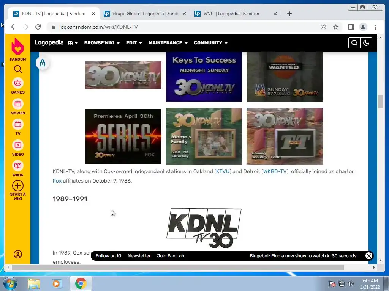Go back with browser back arrow
The height and width of the screenshot is (291, 389).
(14, 27)
